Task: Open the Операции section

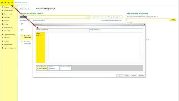Action: (x=7, y=38)
